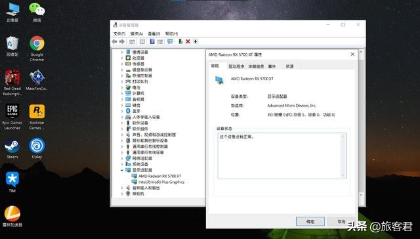The width and height of the screenshot is (420, 239).
Task: Expand the 网络适配器 (Network adapters) node
Action: click(x=122, y=158)
